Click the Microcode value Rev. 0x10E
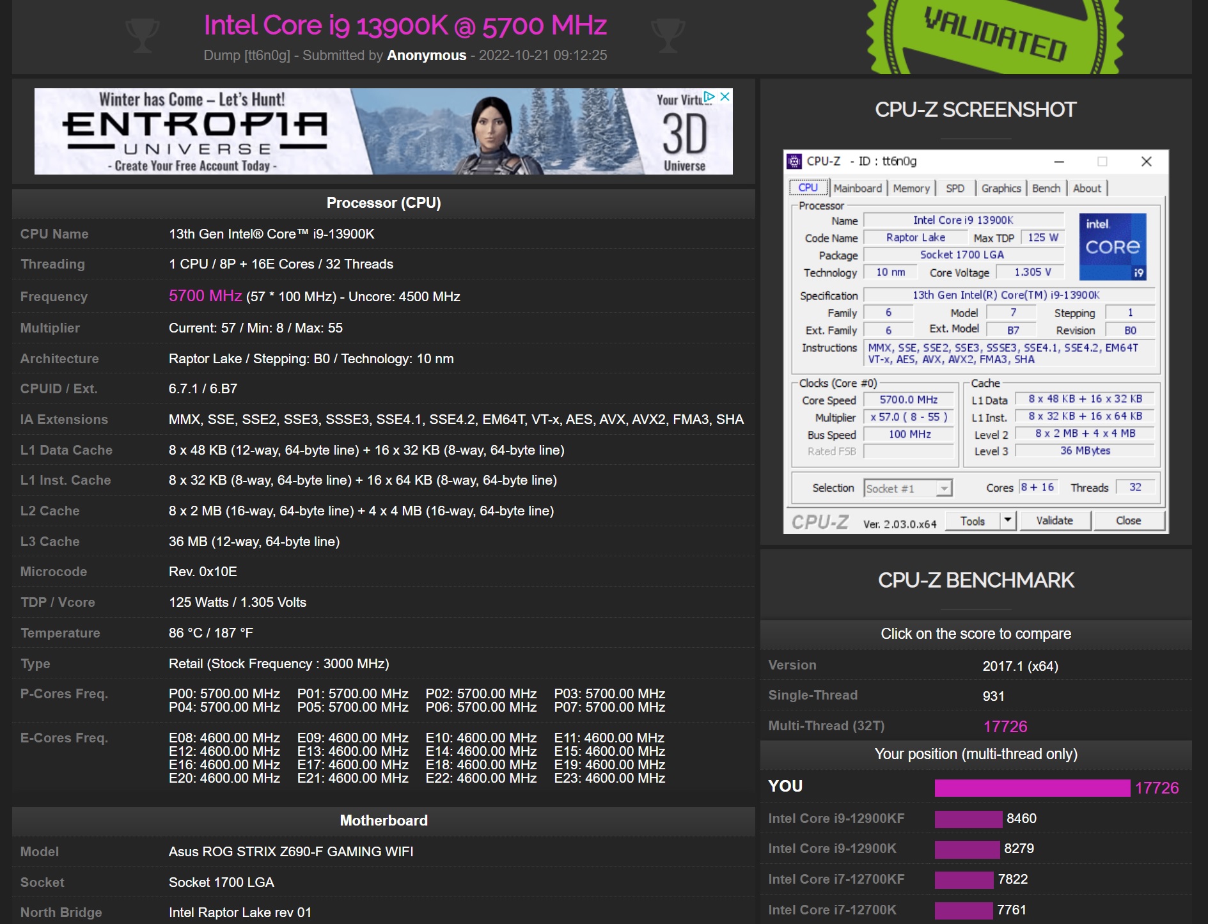 pos(203,572)
